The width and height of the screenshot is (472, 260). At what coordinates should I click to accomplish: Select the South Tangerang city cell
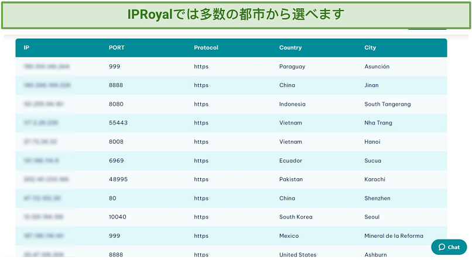388,104
